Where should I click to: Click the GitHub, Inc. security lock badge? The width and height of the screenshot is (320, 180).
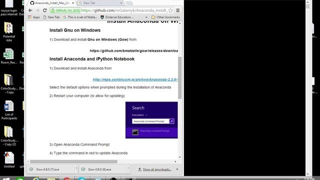pyautogui.click(x=65, y=10)
